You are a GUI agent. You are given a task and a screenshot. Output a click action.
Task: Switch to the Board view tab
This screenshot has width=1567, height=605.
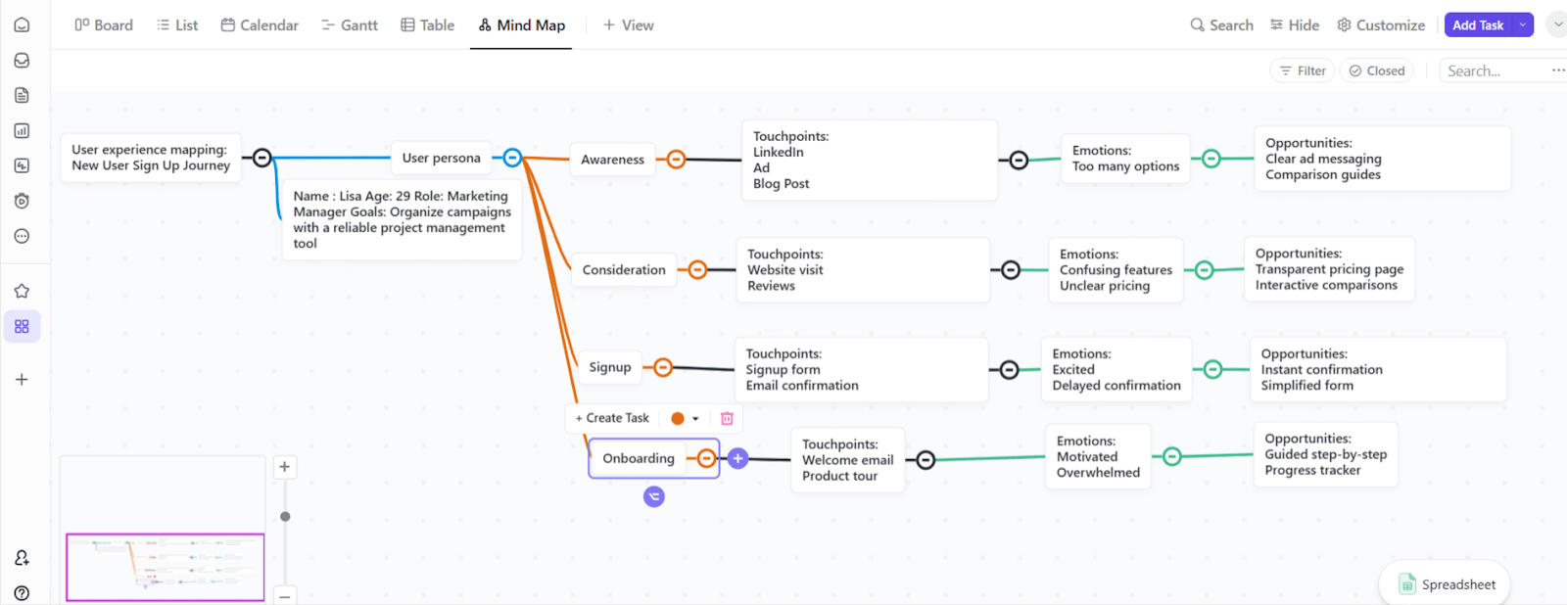coord(104,25)
